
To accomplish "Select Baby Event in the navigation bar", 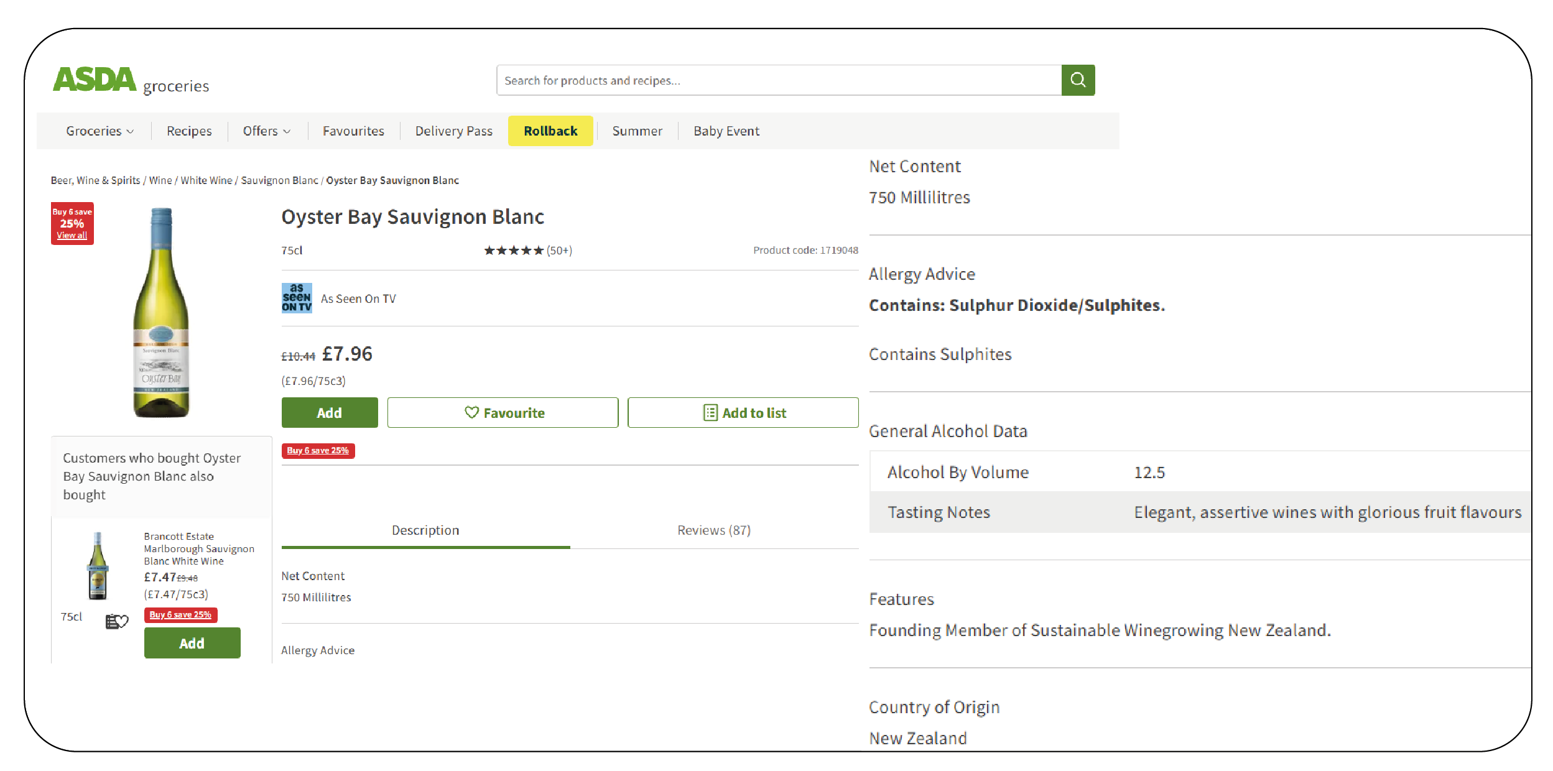I will pos(726,131).
